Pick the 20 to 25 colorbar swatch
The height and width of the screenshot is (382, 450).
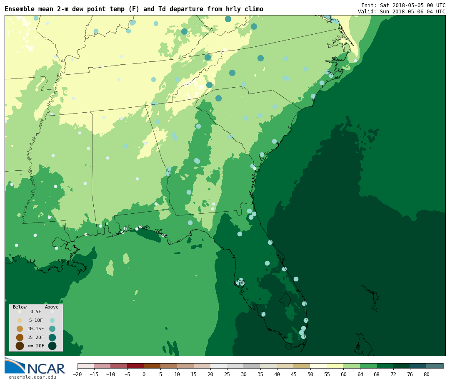(219, 366)
